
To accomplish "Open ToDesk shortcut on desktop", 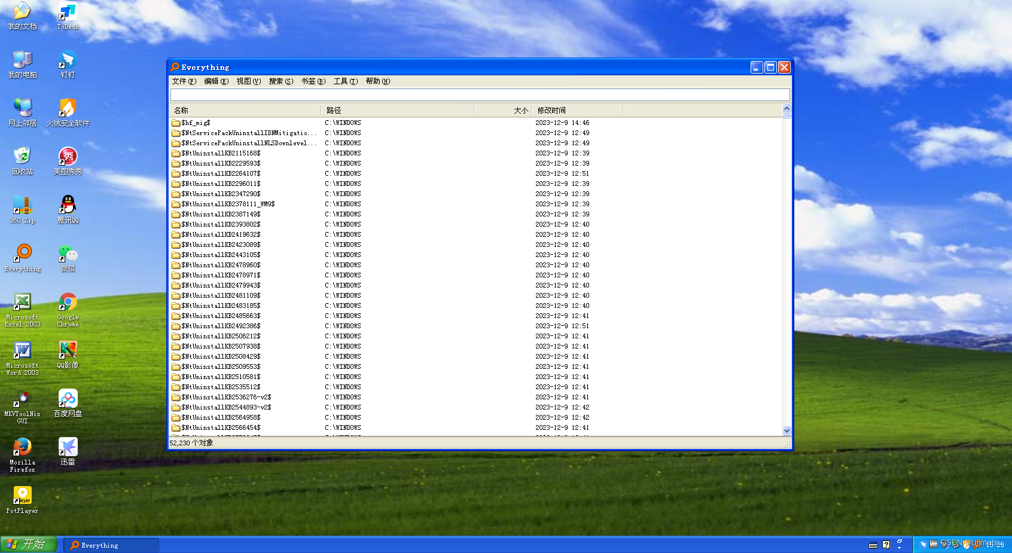I will click(x=68, y=16).
